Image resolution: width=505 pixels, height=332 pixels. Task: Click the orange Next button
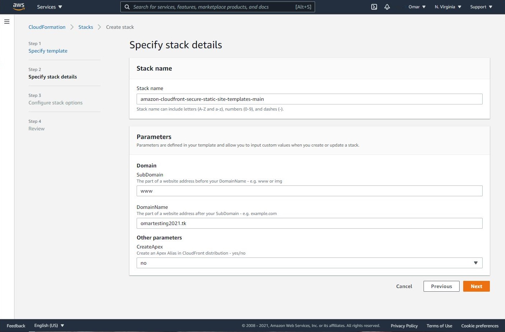[x=476, y=286]
